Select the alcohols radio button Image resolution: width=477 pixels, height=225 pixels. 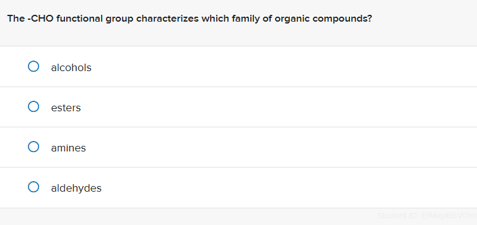33,67
